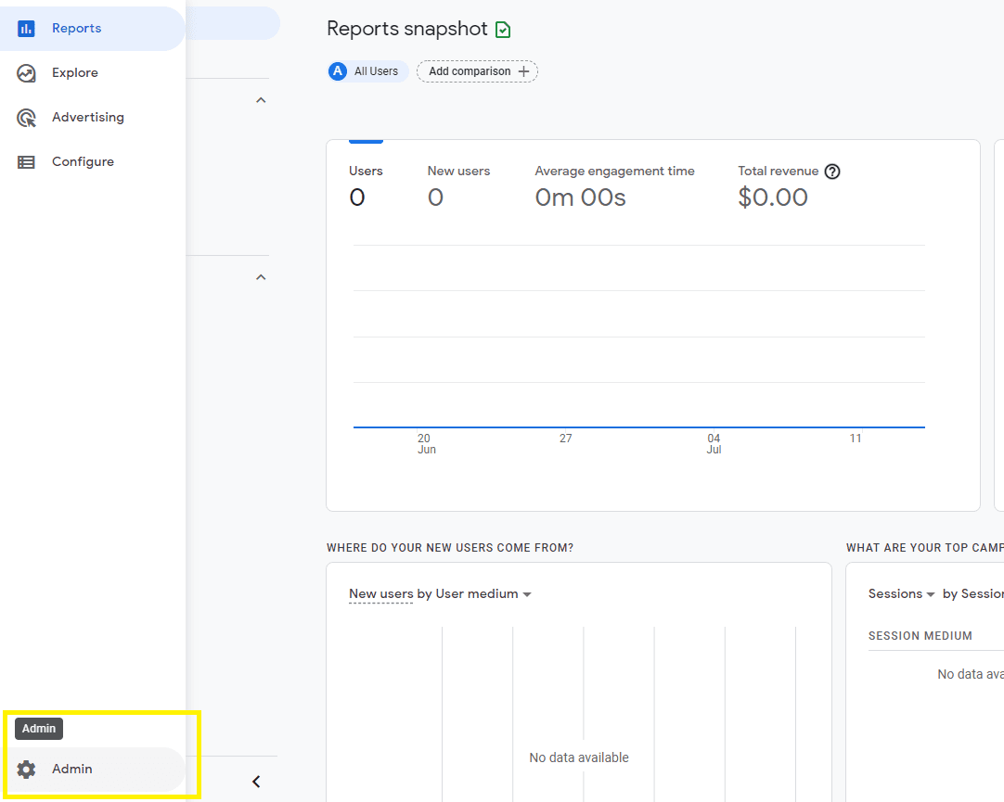The image size is (1004, 802).
Task: Collapse the left panel with the arrow
Action: [256, 781]
